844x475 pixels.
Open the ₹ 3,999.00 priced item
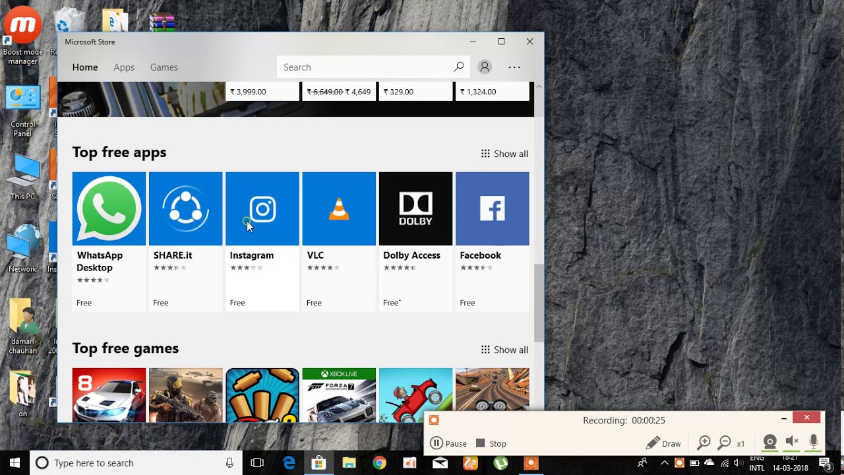(x=262, y=91)
